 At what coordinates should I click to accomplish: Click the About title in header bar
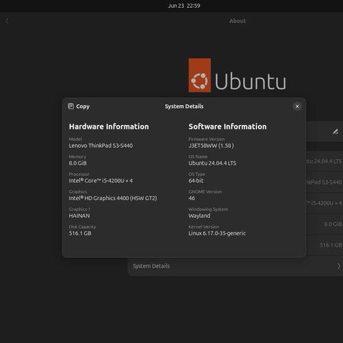point(237,21)
